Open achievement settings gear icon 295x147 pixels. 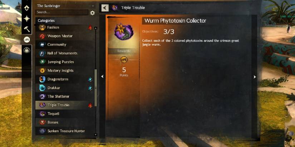click(x=92, y=13)
